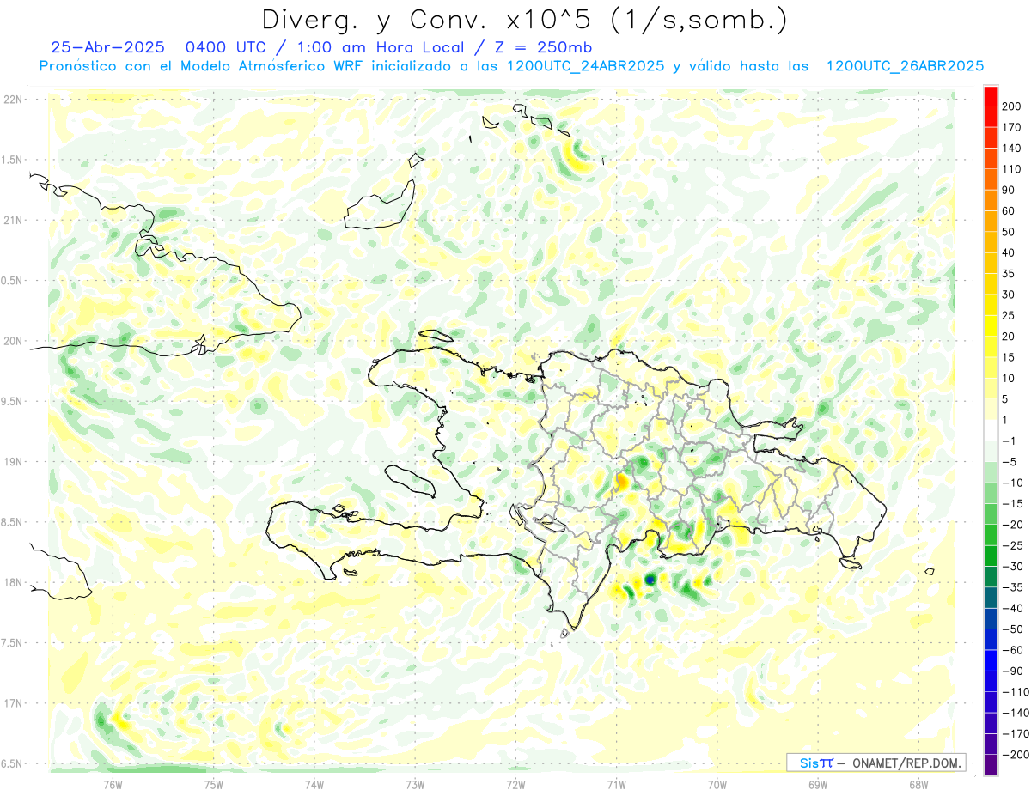Click the positive 170 color scale value
Image resolution: width=1031 pixels, height=796 pixels.
coord(1011,127)
